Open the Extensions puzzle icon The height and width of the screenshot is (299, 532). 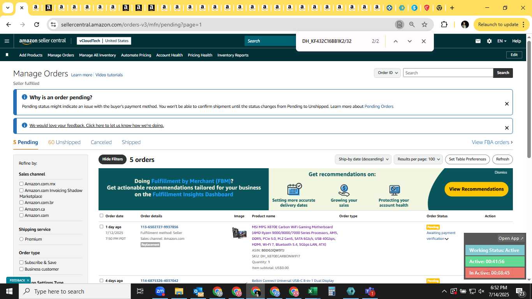click(444, 25)
